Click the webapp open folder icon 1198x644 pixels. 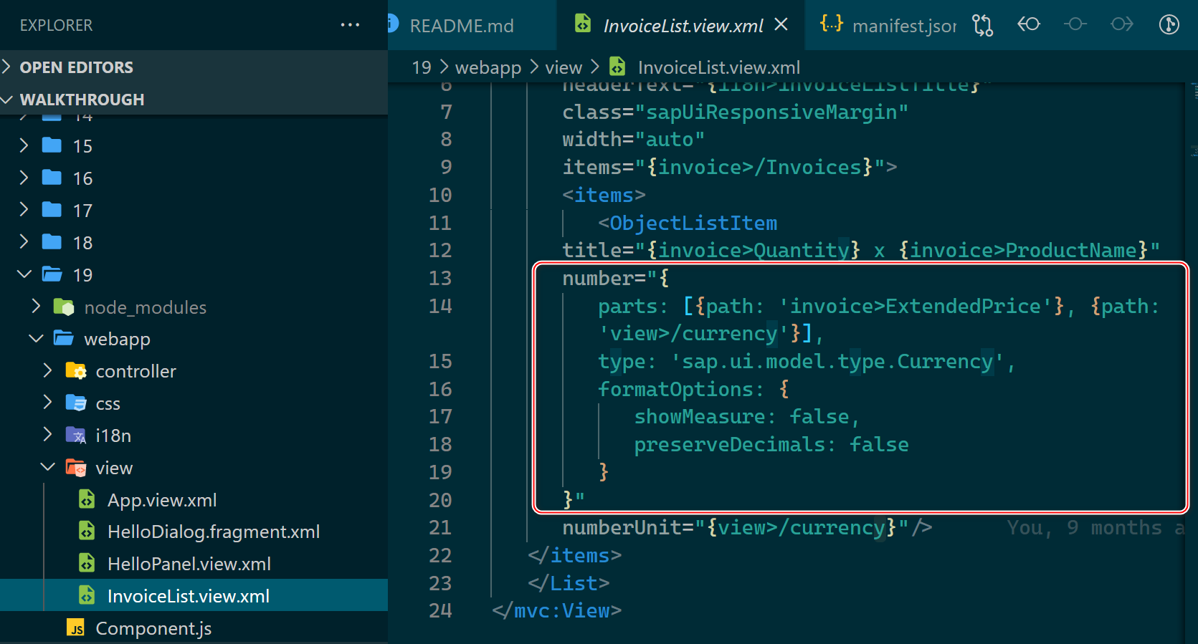pos(63,338)
